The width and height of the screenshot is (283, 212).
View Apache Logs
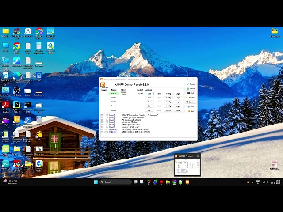click(178, 94)
